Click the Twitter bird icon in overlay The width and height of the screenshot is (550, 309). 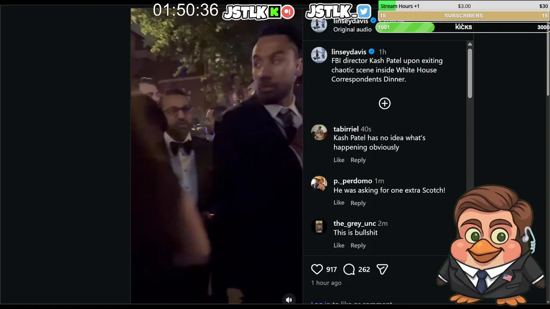[364, 12]
